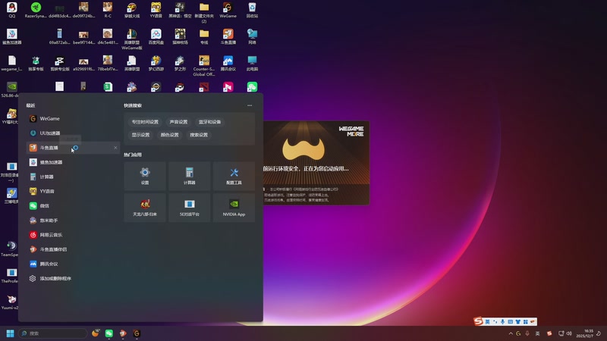Viewport: 607px width, 341px height.
Task: Open the 网络 desktop icon
Action: coord(252,36)
